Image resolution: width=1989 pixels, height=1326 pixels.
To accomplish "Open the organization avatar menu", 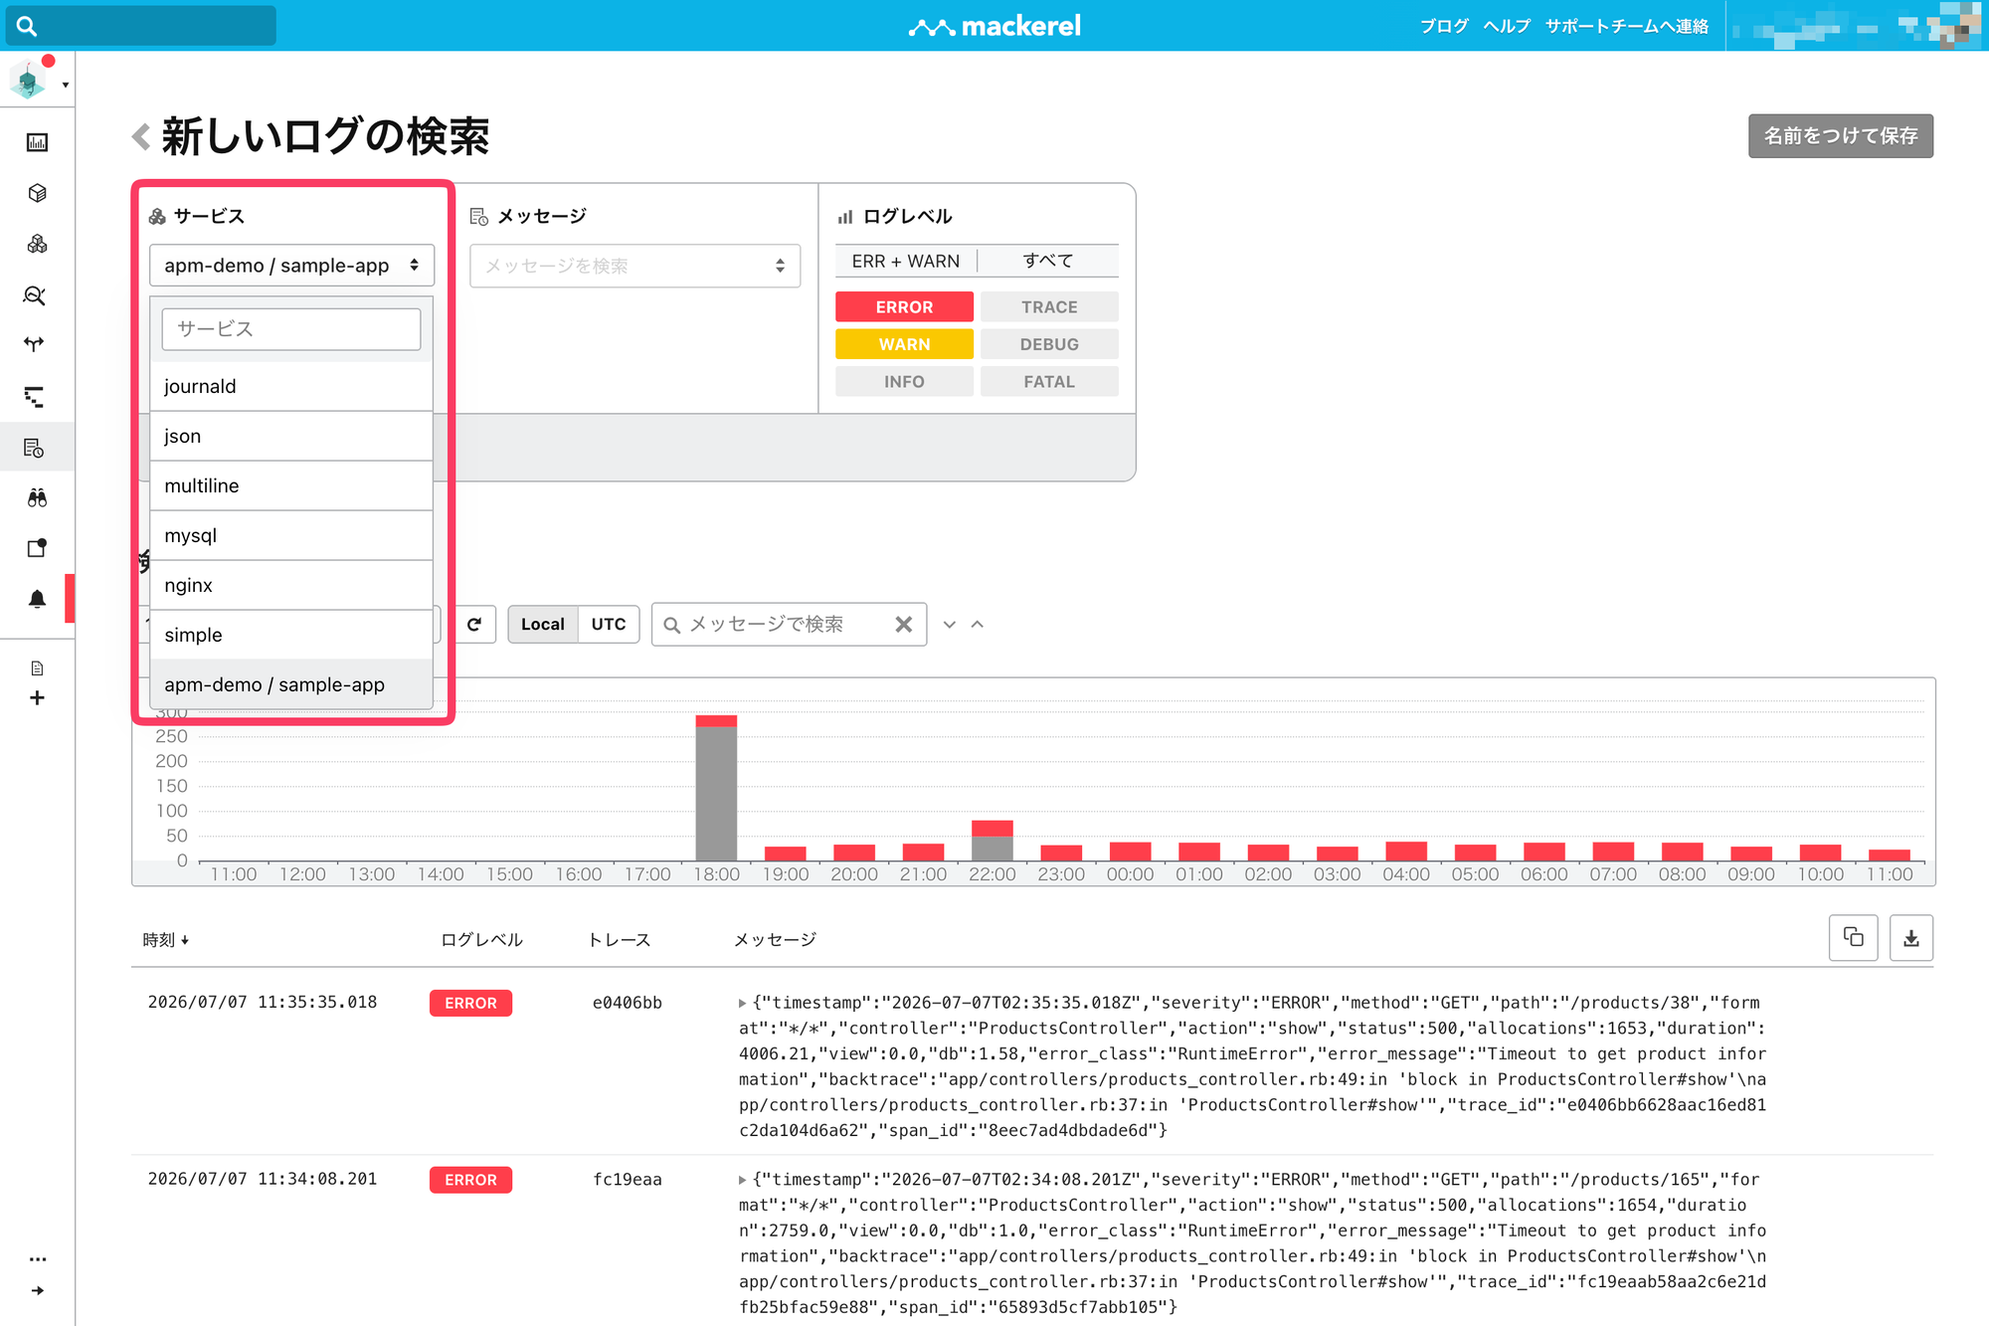I will pyautogui.click(x=37, y=82).
